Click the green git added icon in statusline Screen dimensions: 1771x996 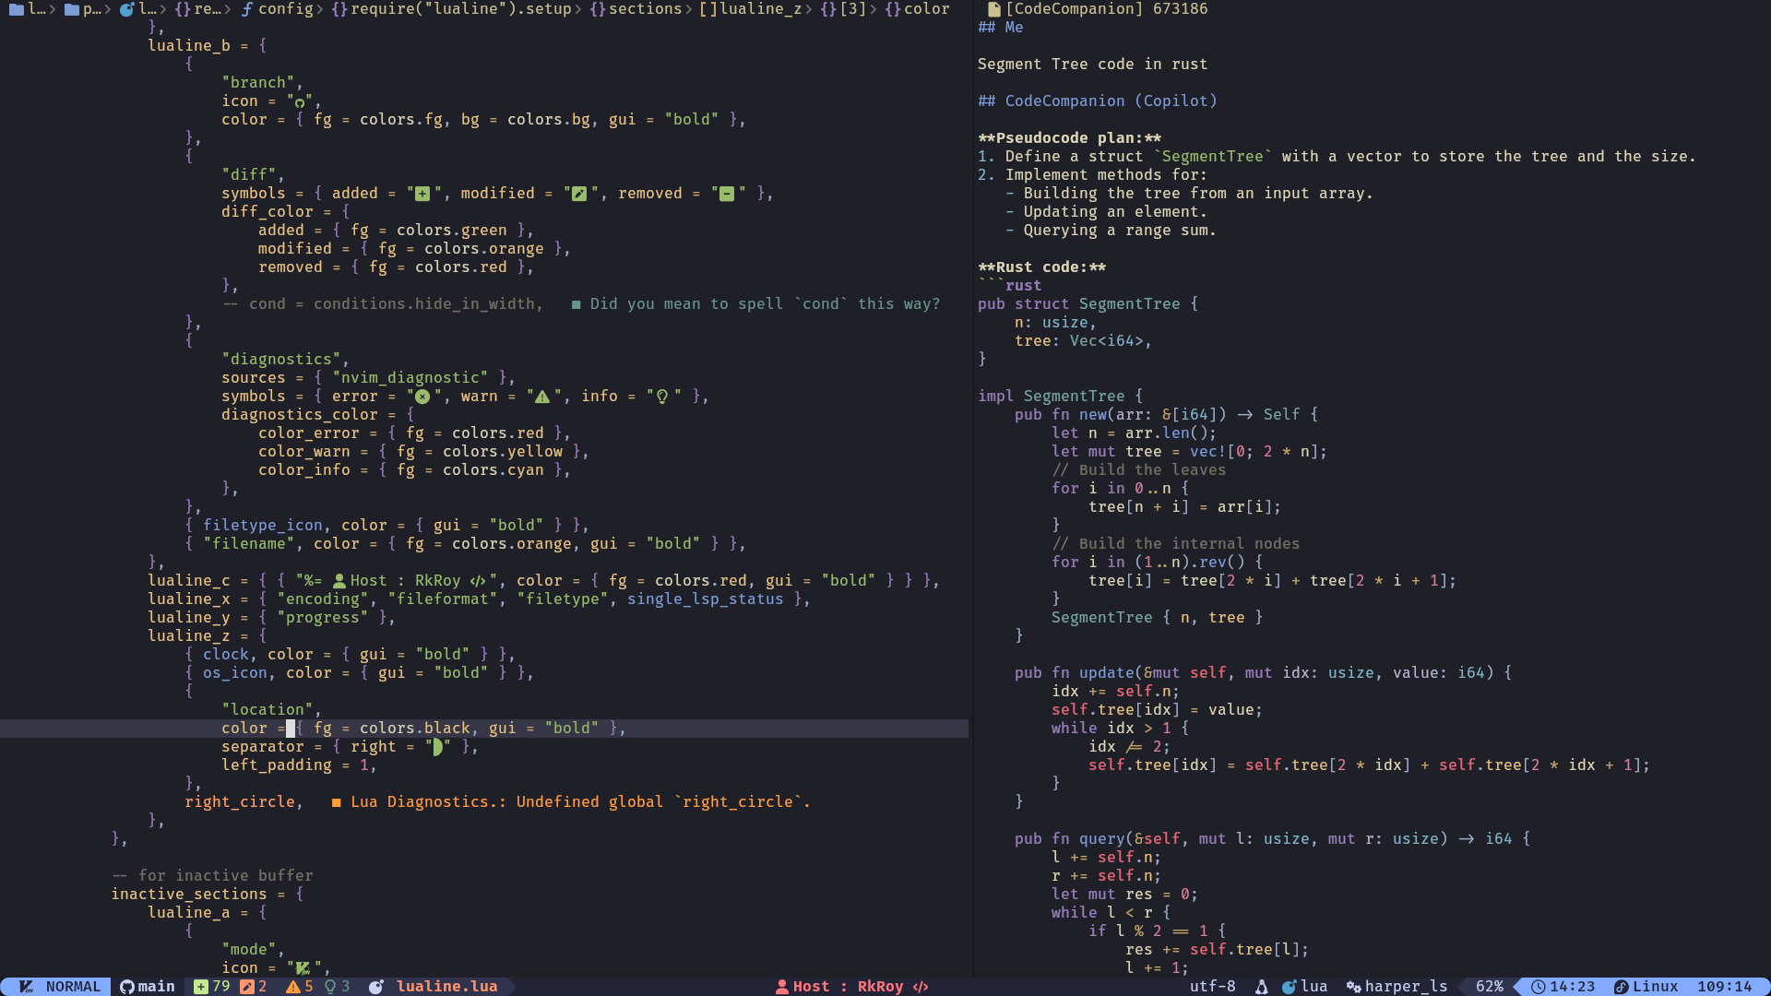click(201, 987)
